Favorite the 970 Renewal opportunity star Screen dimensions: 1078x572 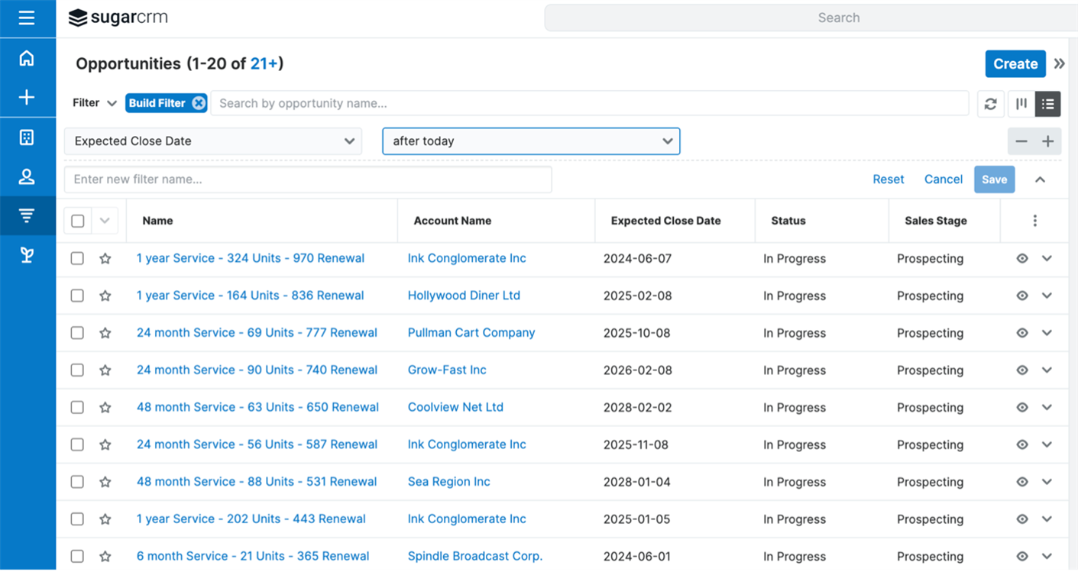pos(105,259)
